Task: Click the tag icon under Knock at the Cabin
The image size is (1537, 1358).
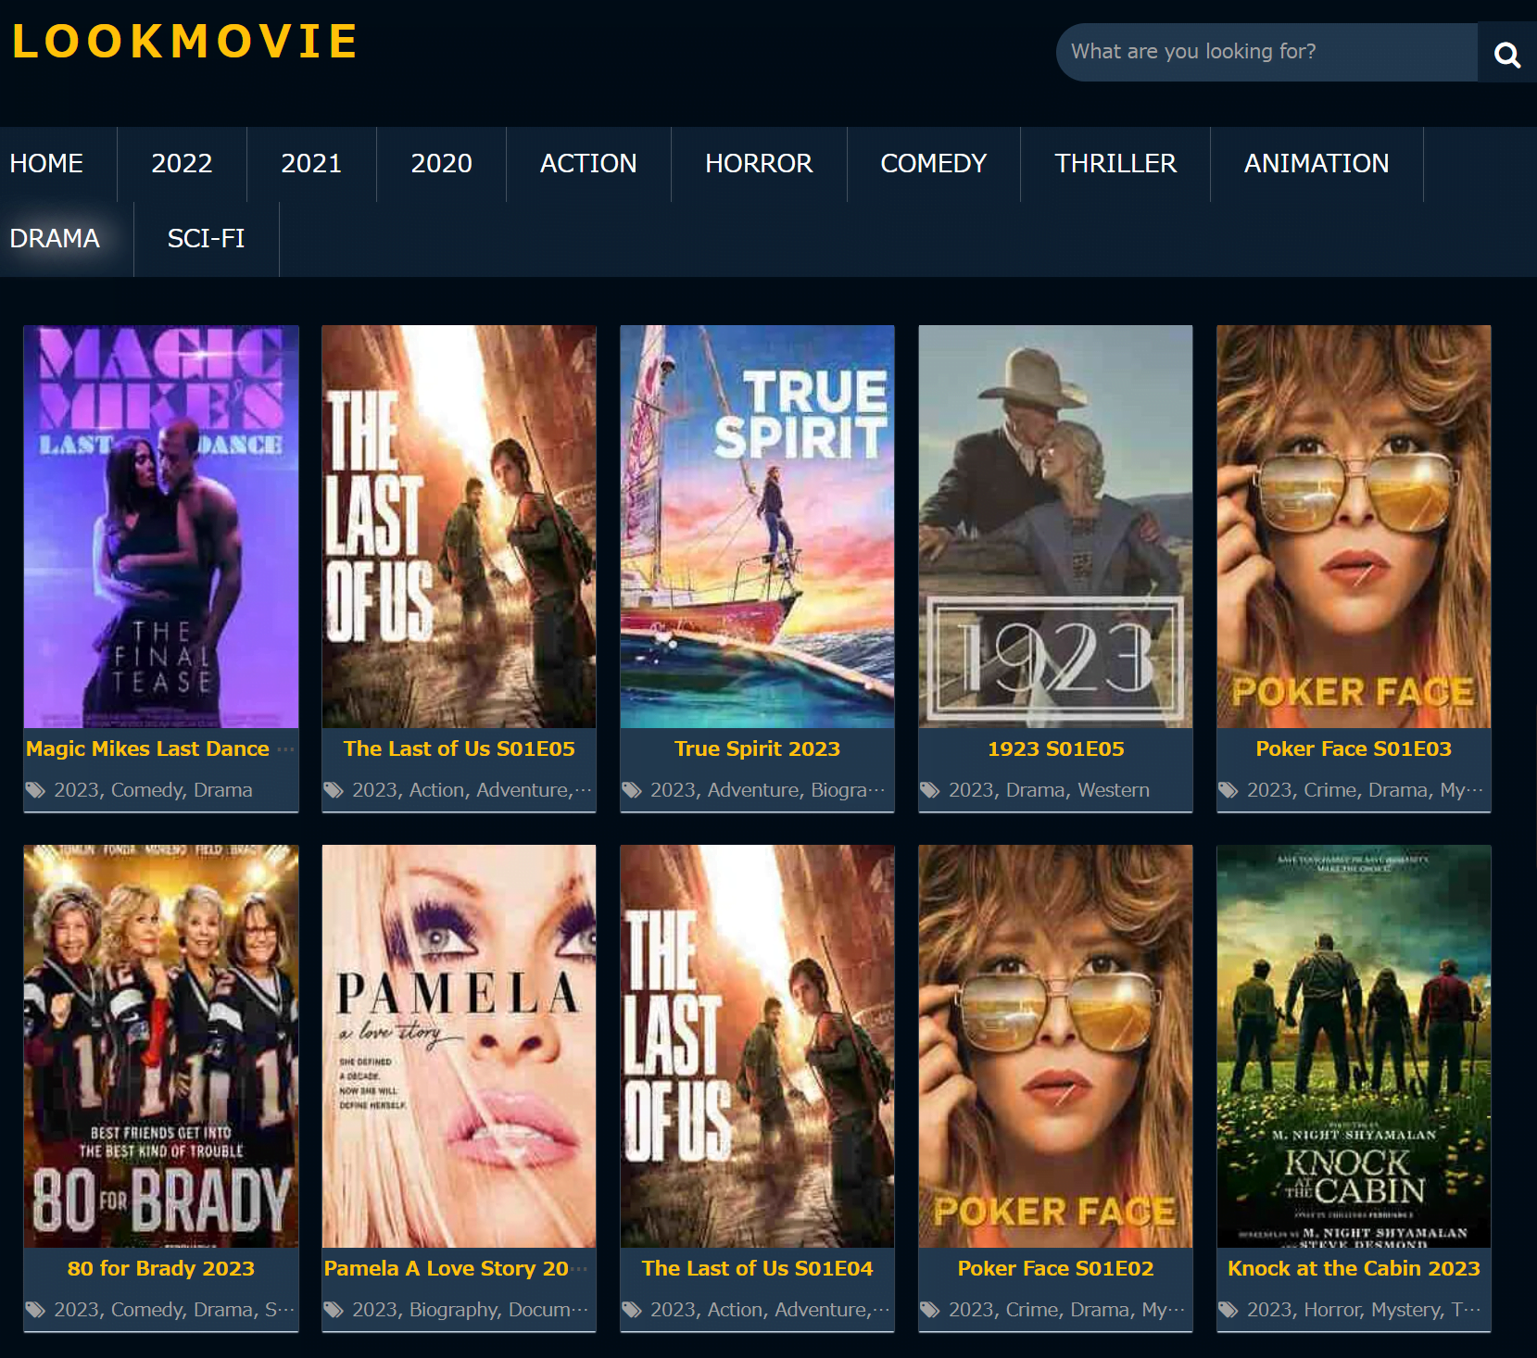Action: coord(1228,1310)
